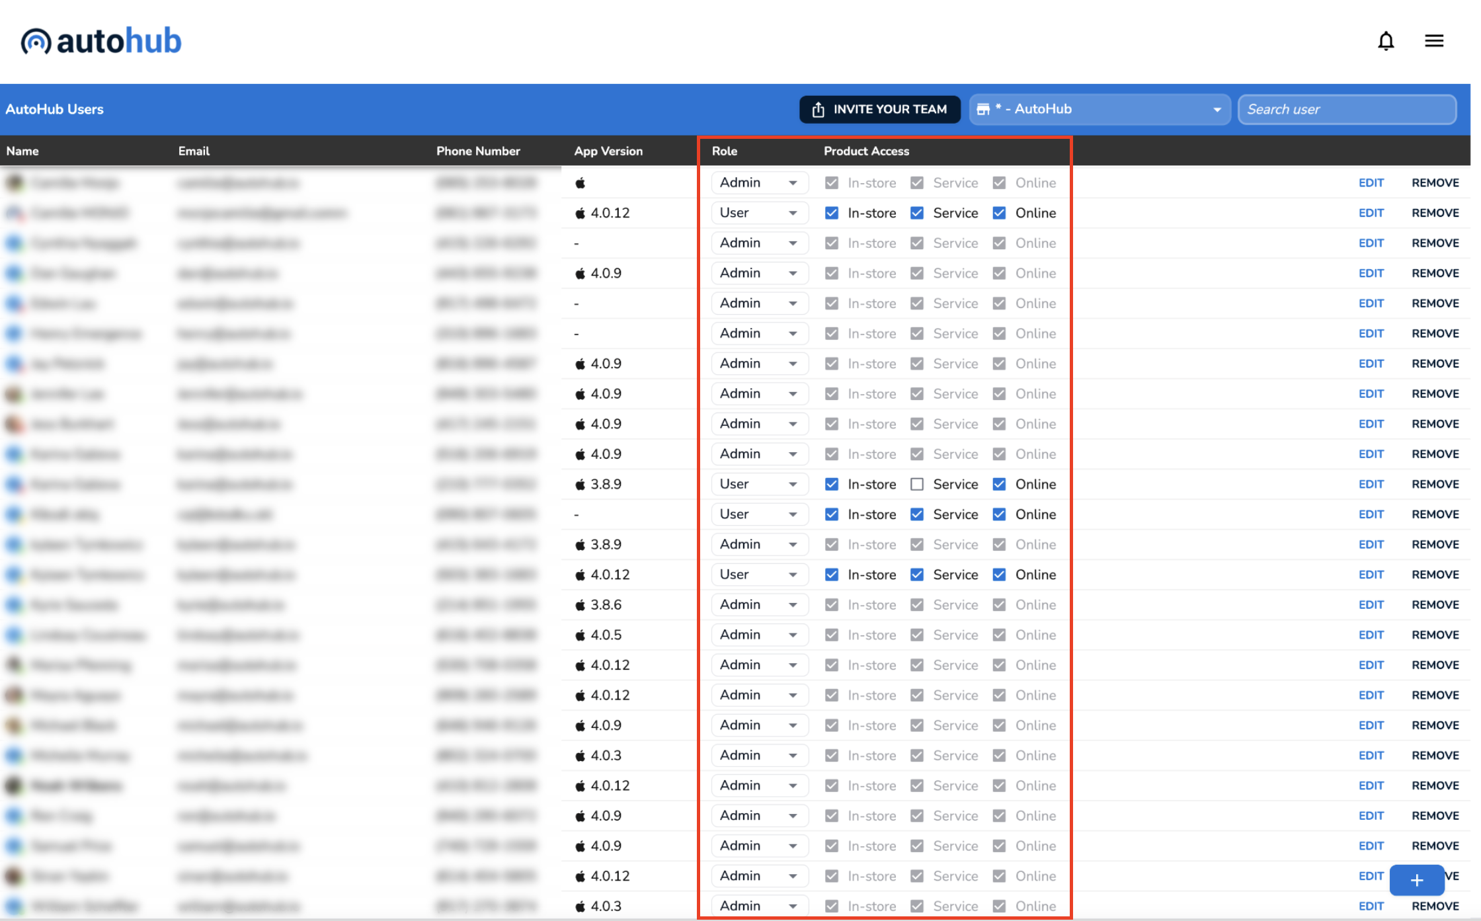Screen dimensions: 1481x921
Task: Click the App Version column header
Action: [x=608, y=151]
